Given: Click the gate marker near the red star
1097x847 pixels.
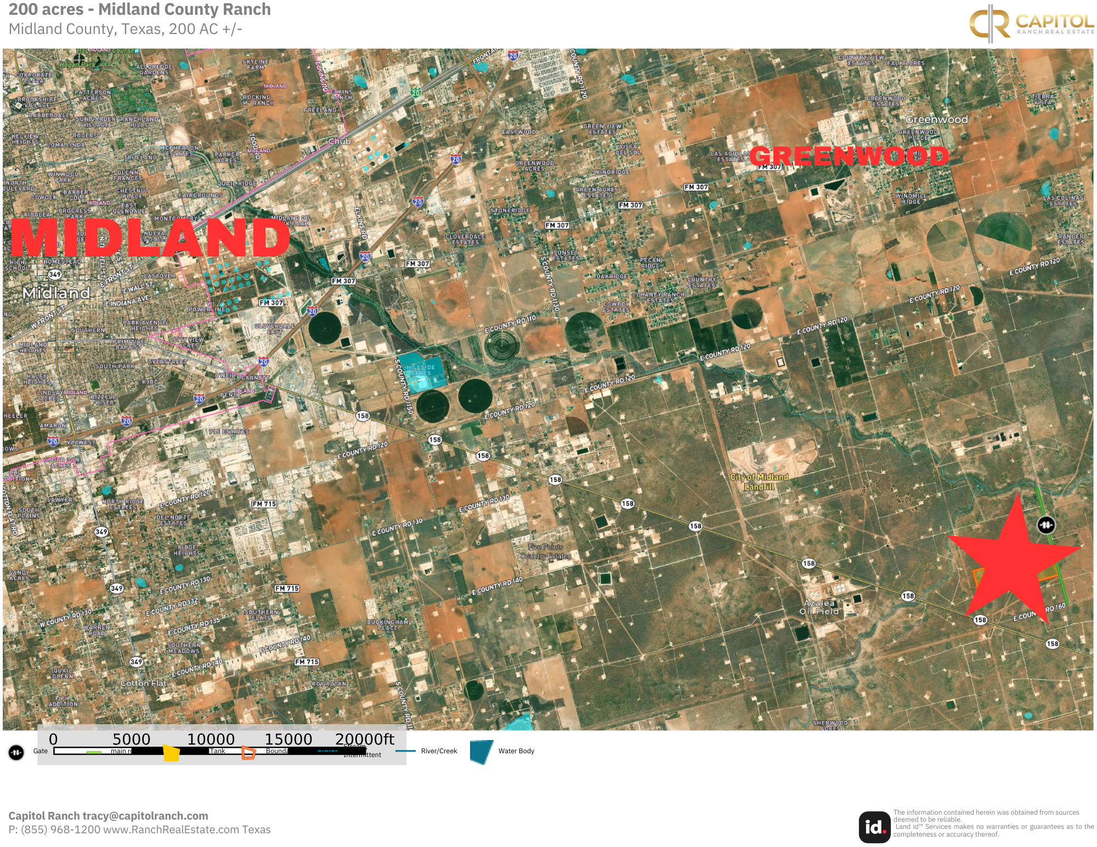Looking at the screenshot, I should (1046, 525).
